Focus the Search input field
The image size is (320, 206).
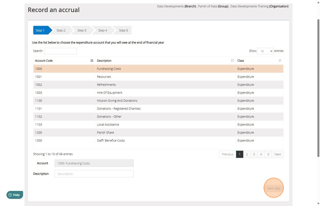60,51
